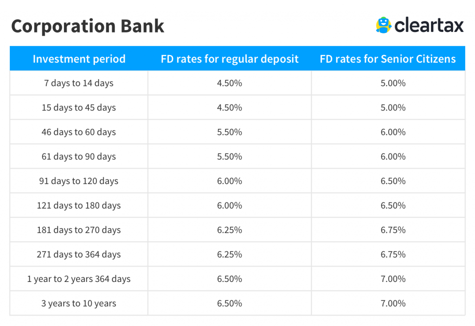Screen dimensions: 475x326
Task: Click the 46 days to 60 days cell
Action: click(79, 132)
